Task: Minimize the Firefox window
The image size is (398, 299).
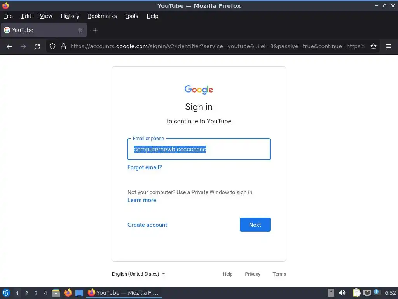Action: click(376, 5)
